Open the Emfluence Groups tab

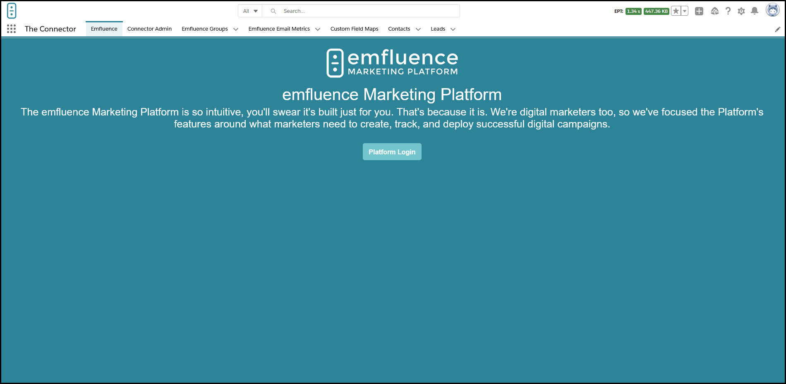tap(205, 29)
